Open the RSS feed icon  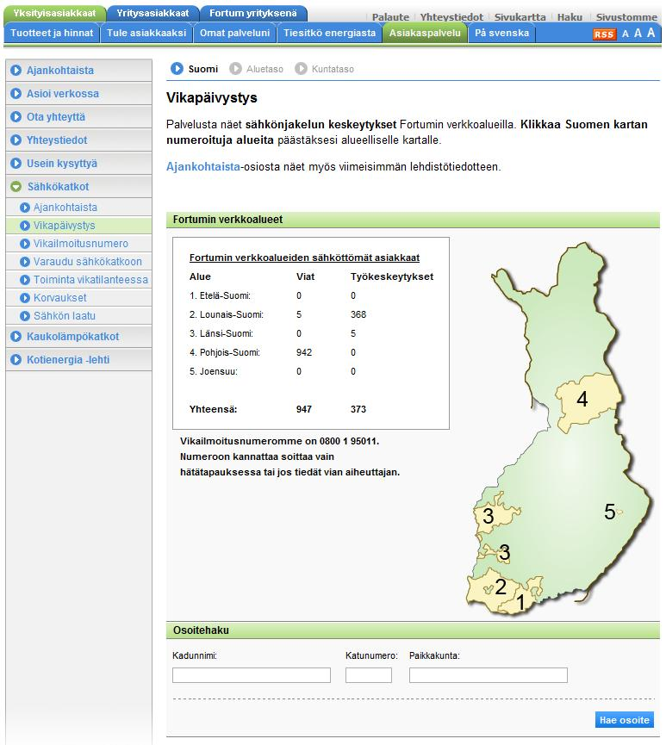[604, 34]
